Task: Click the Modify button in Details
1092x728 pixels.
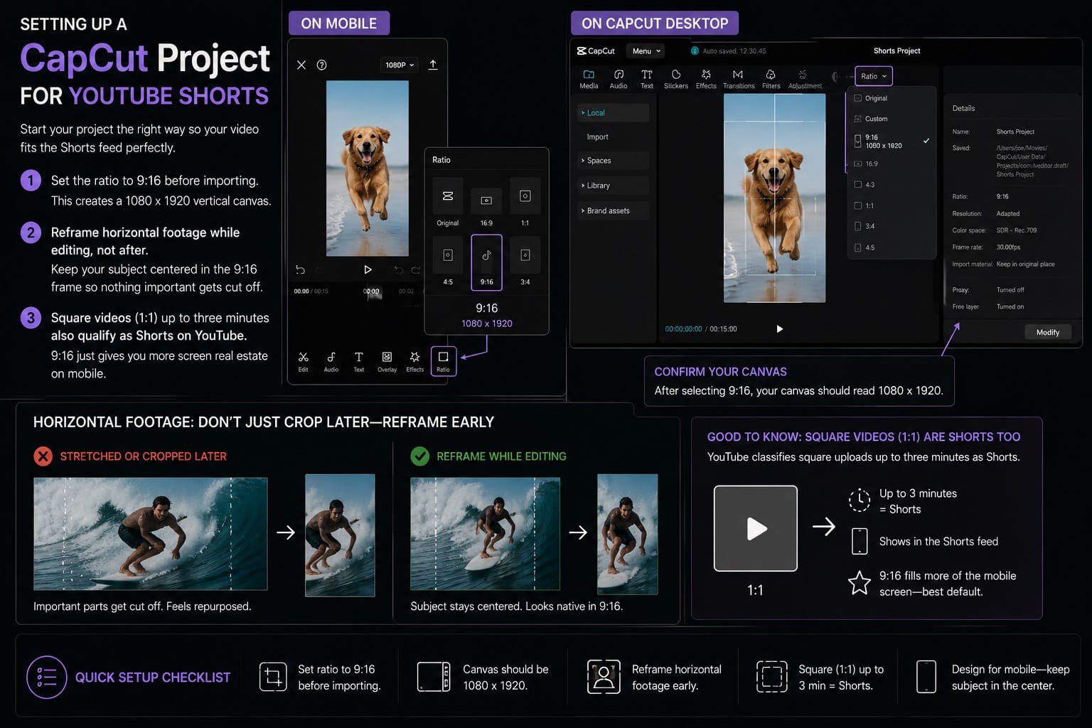Action: click(x=1048, y=332)
